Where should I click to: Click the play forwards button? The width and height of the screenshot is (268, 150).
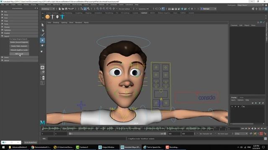pos(255,129)
